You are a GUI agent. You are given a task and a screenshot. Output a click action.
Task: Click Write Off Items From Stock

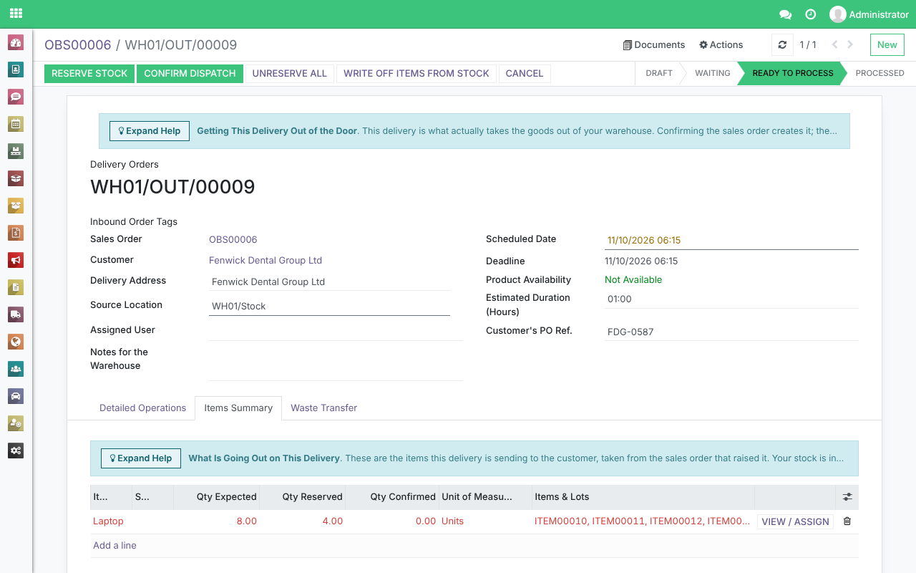(416, 73)
